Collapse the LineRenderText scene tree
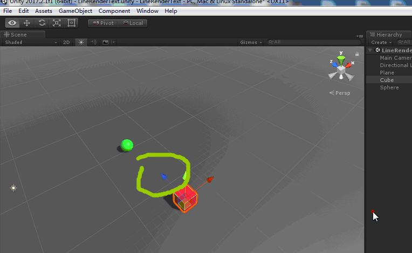 click(x=370, y=50)
